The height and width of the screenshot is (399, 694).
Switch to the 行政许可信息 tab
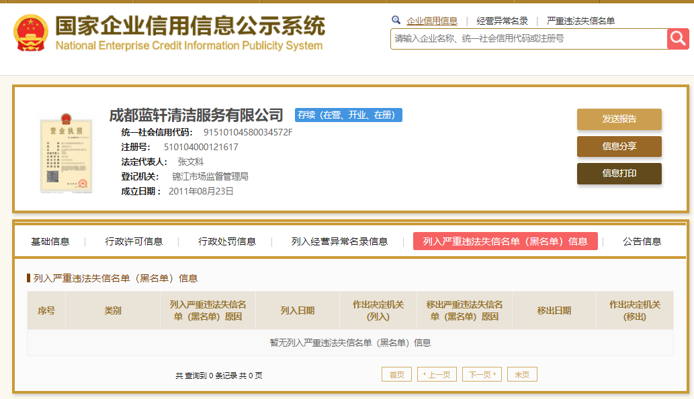tap(134, 241)
